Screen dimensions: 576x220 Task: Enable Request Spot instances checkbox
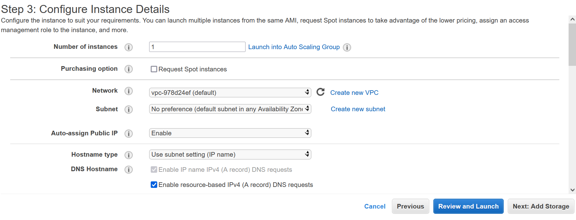(x=154, y=69)
